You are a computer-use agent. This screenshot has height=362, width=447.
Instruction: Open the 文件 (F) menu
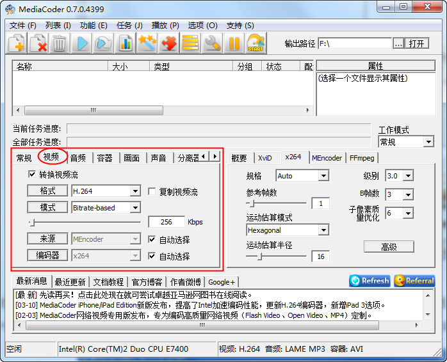[23, 26]
